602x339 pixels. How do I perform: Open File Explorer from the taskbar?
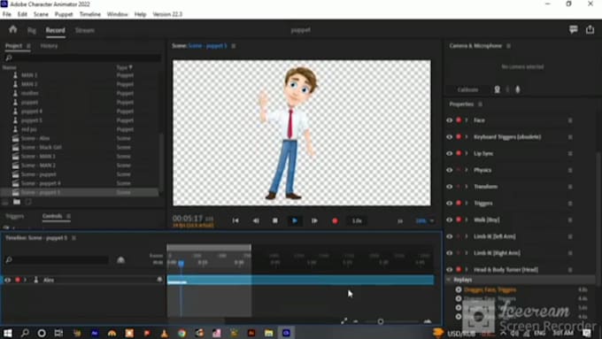[269, 333]
